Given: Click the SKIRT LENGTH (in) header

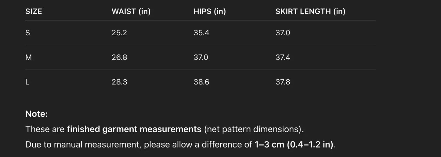Looking at the screenshot, I should pos(310,12).
